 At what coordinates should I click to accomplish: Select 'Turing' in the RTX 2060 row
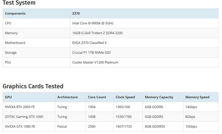pyautogui.click(x=62, y=107)
